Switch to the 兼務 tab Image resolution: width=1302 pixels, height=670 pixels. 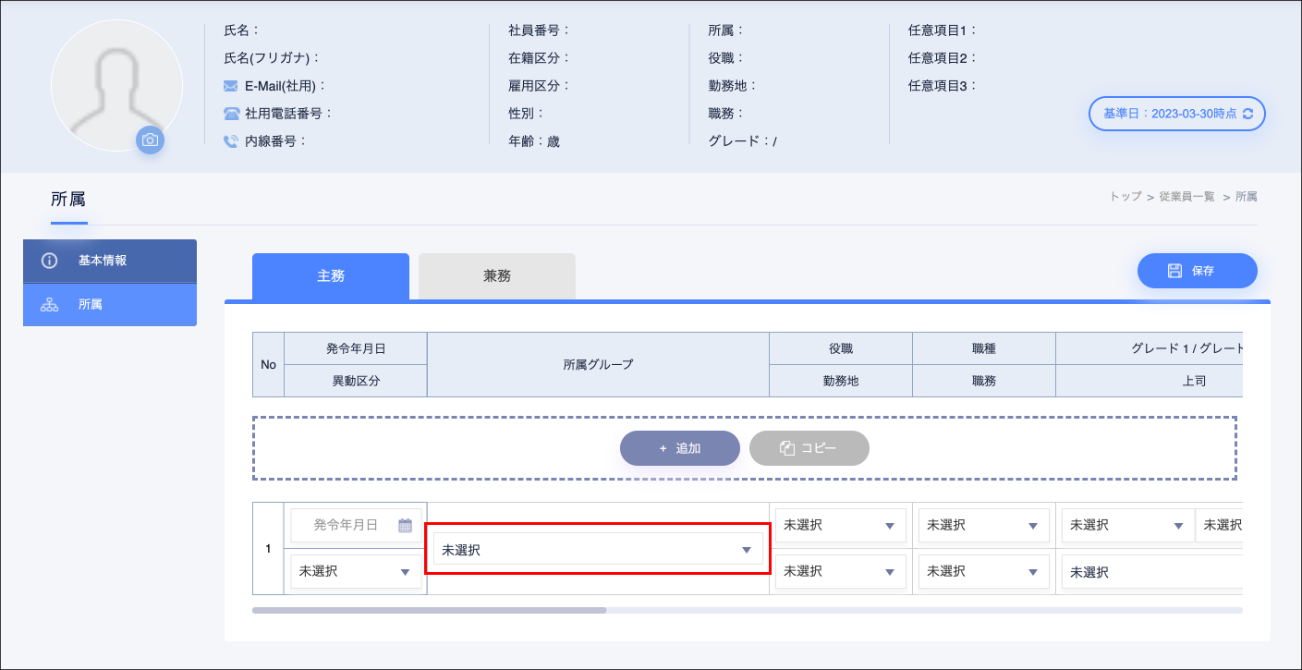[497, 276]
